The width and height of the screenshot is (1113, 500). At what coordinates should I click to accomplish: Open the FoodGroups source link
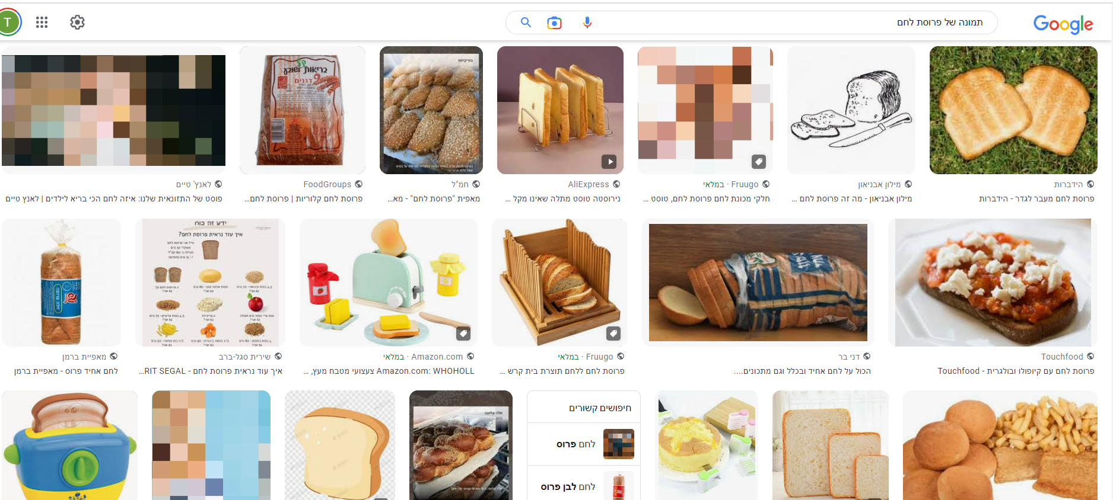pos(327,184)
